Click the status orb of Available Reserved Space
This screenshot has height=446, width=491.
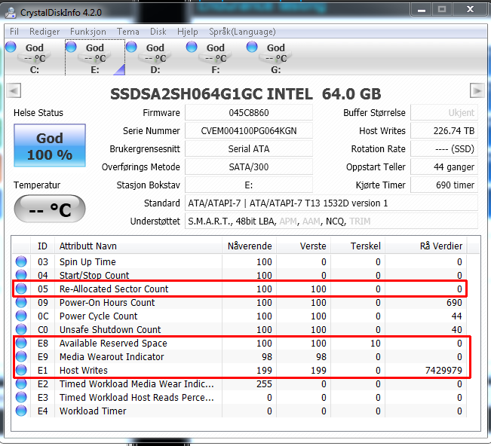coord(21,343)
